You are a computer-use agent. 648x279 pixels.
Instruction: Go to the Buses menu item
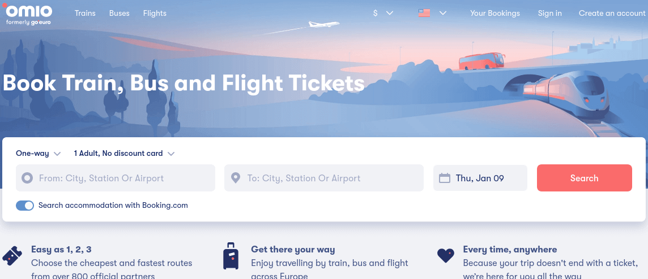pos(120,13)
